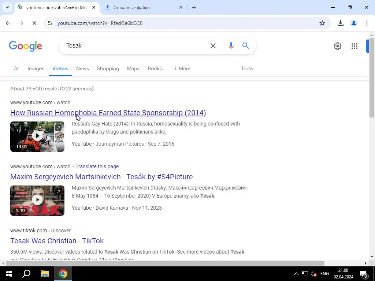The width and height of the screenshot is (375, 281).
Task: Click Journeyman Pictures channel text
Action: pyautogui.click(x=120, y=144)
